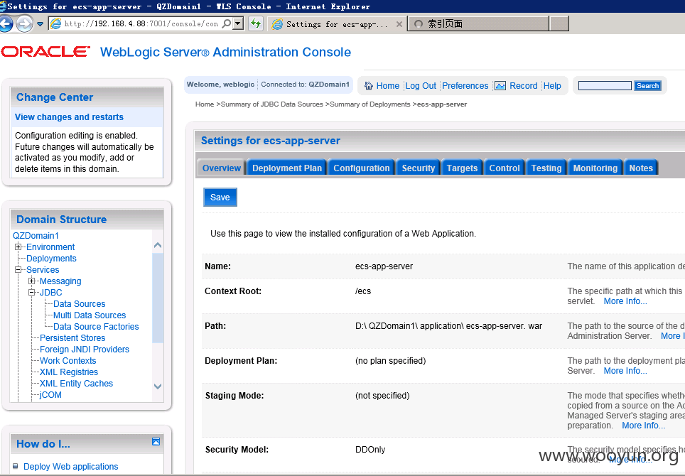
Task: Click the Domain Structure scroll up arrow
Action: [158, 245]
